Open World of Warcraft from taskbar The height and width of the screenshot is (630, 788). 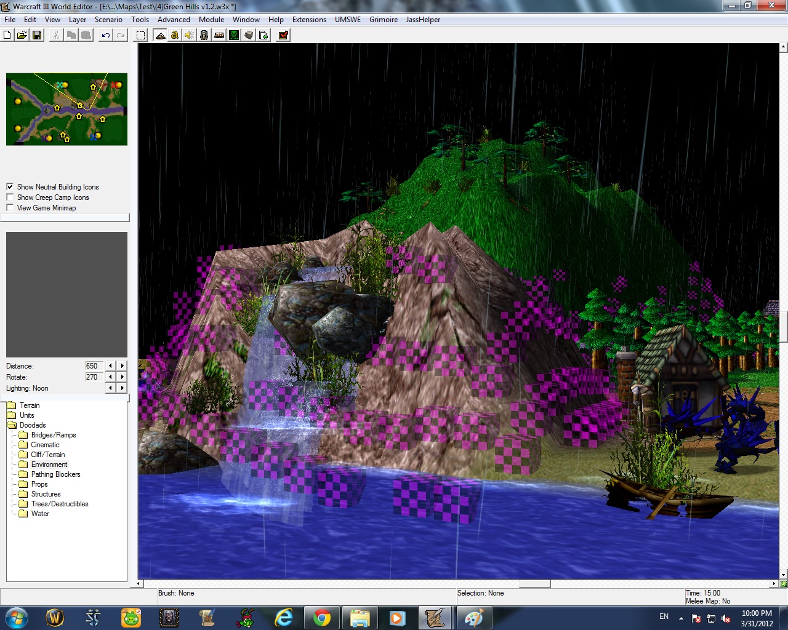click(x=55, y=618)
